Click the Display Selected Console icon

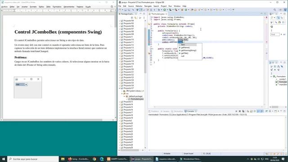pyautogui.click(x=270, y=111)
